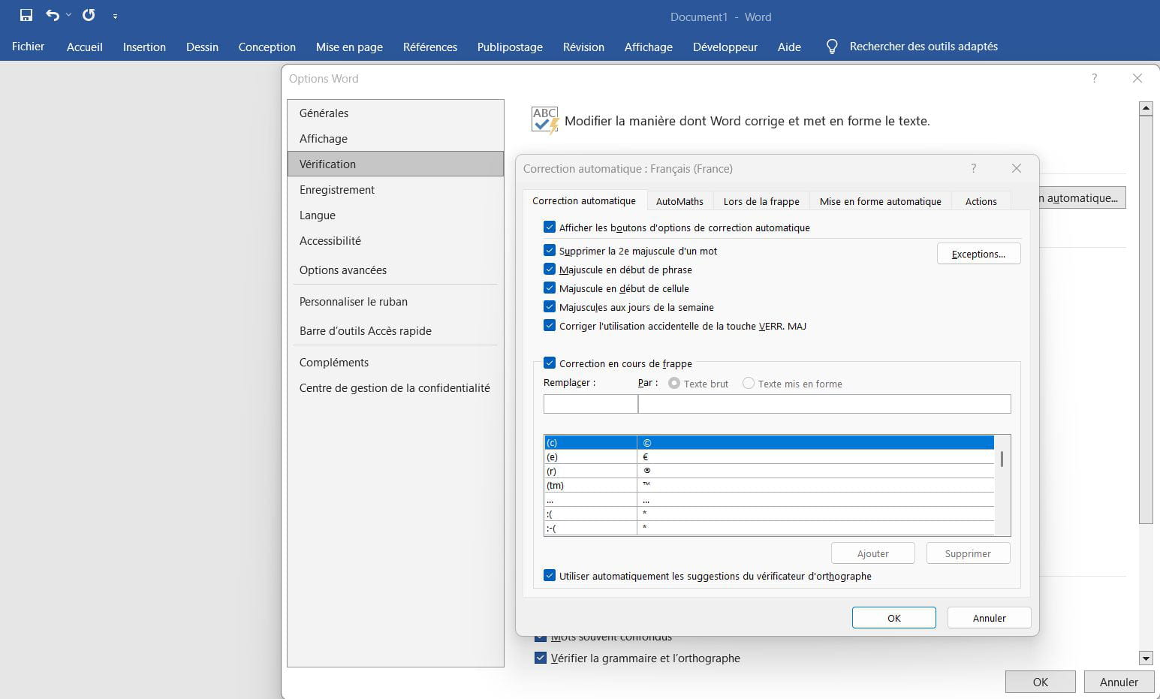Viewport: 1160px width, 699px height.
Task: Click the Remplacer text input field
Action: point(590,404)
